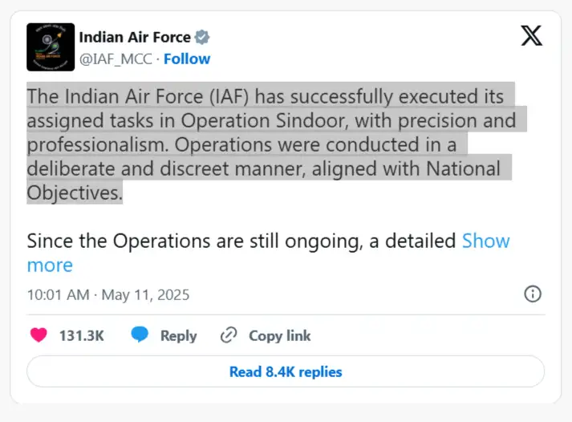Follow the Indian Air Force account

187,59
